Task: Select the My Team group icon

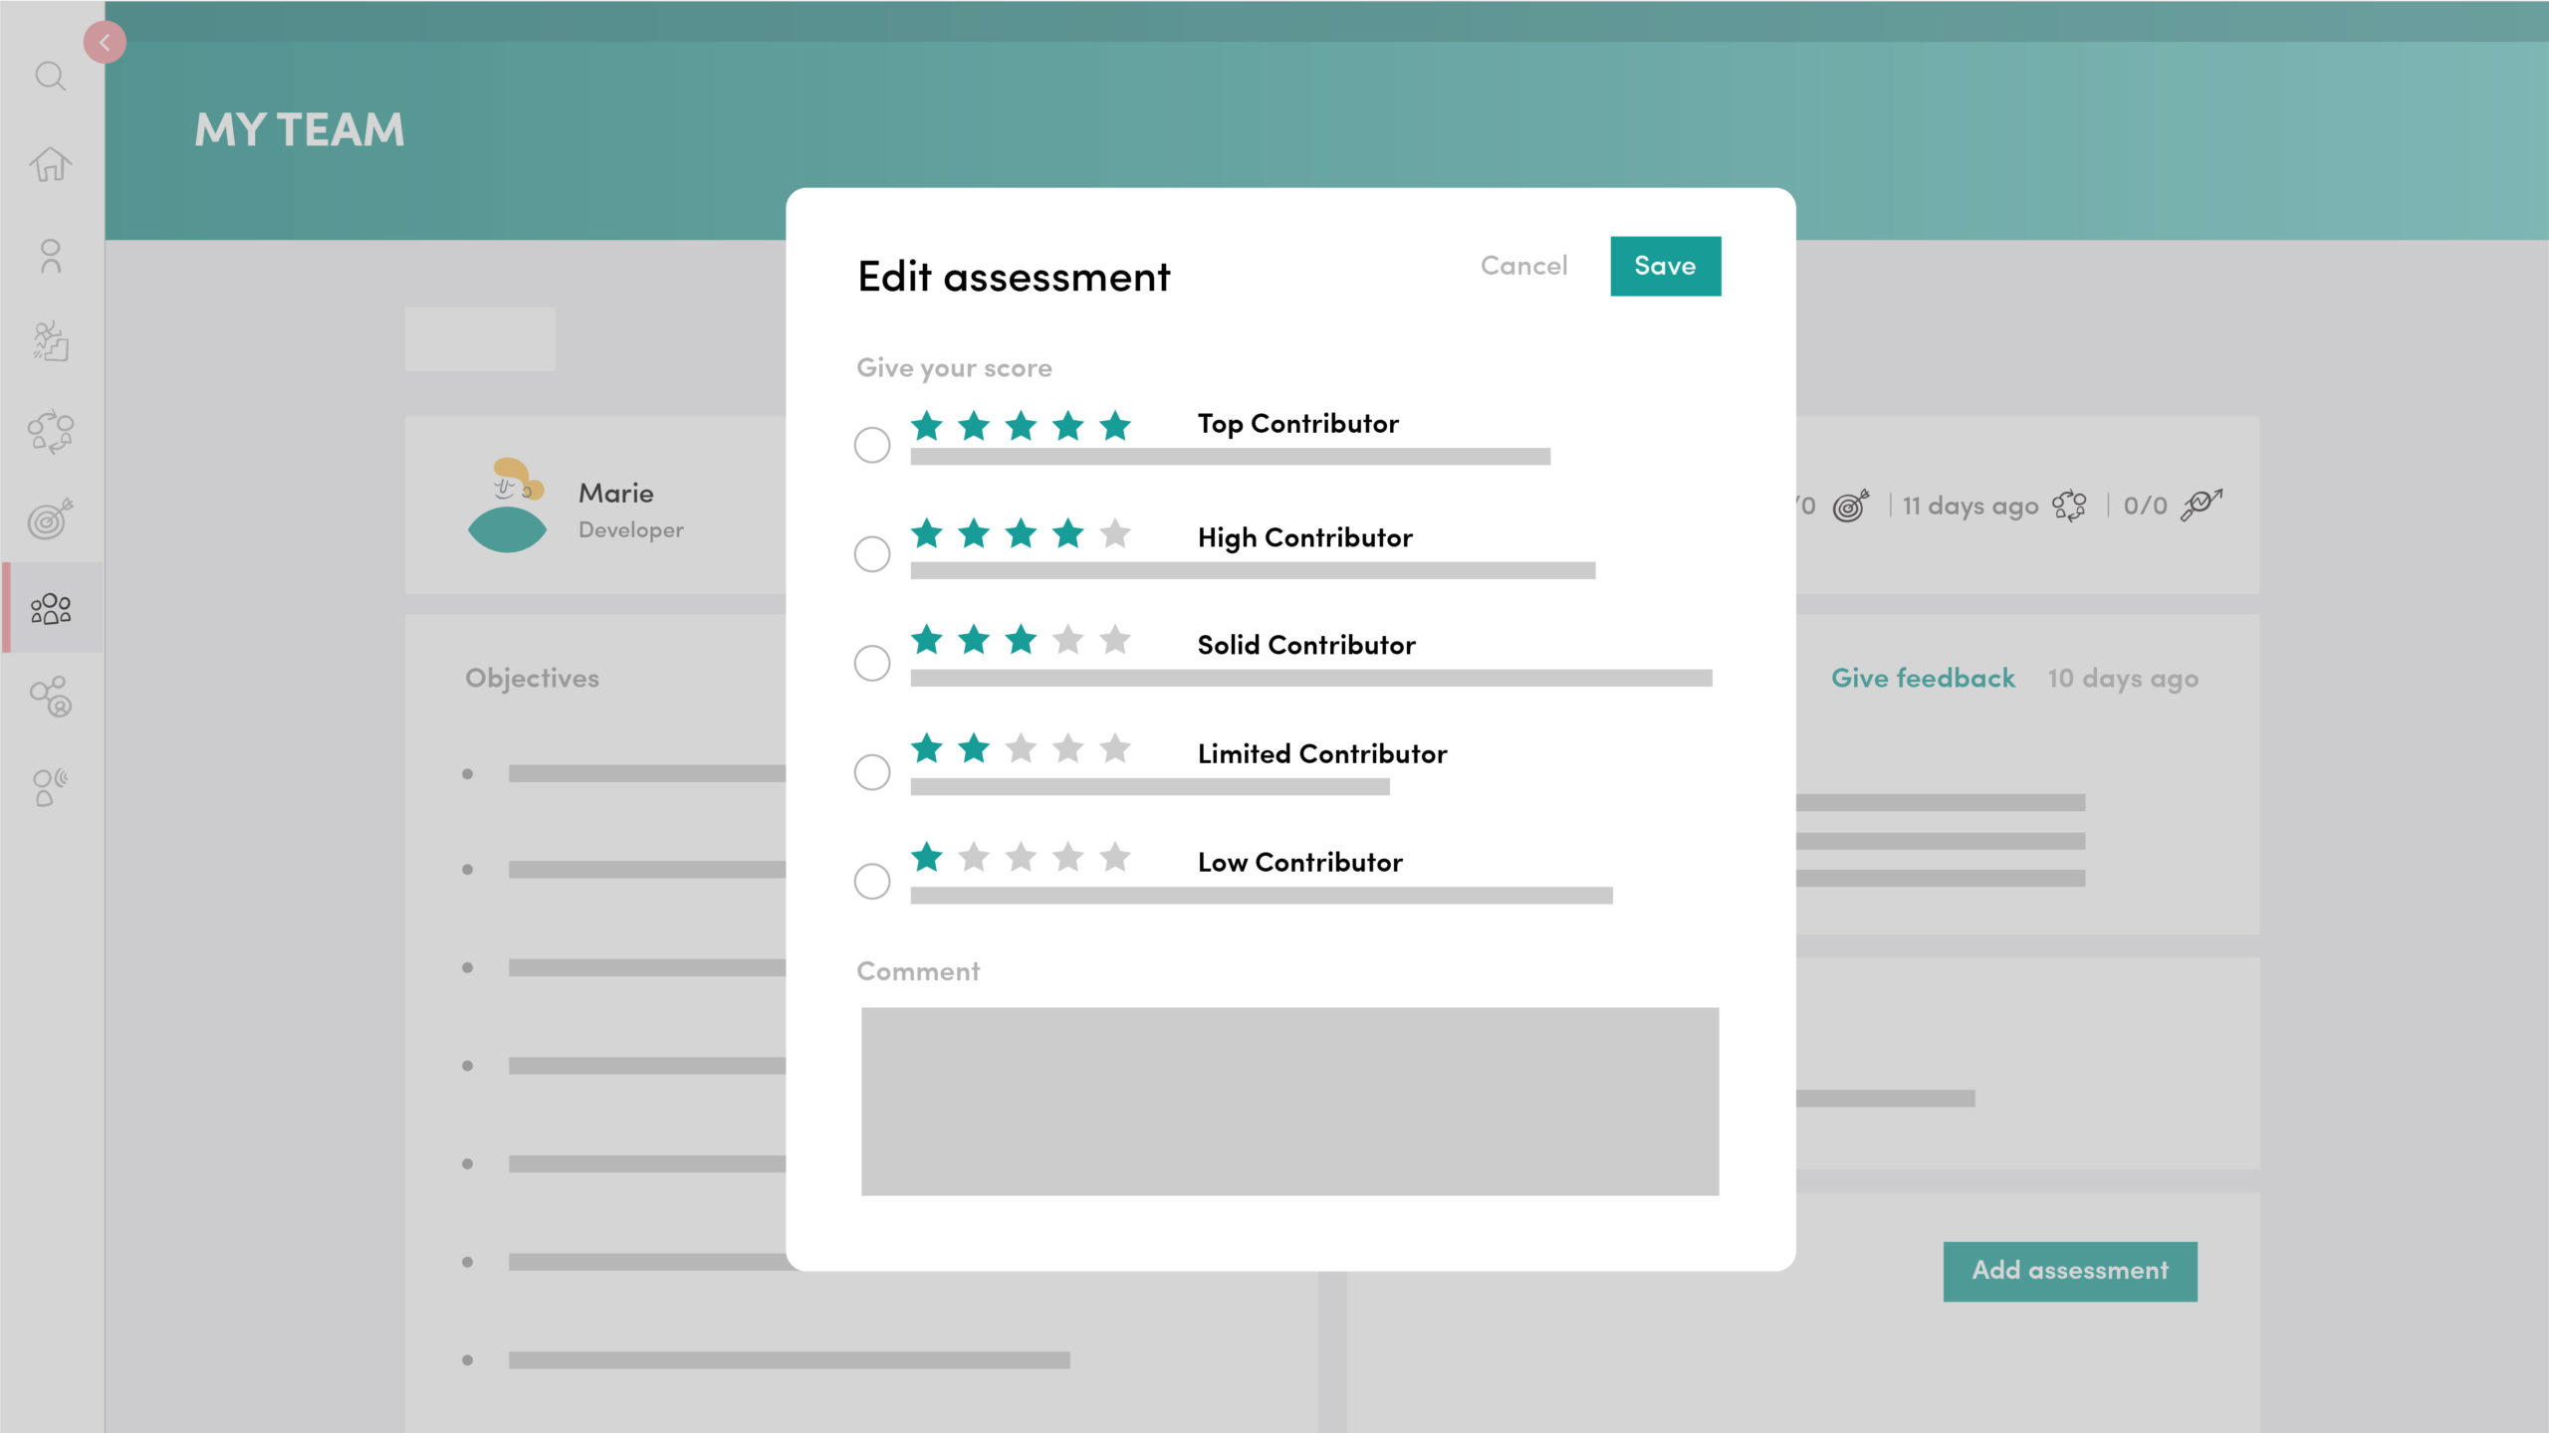Action: [50, 608]
